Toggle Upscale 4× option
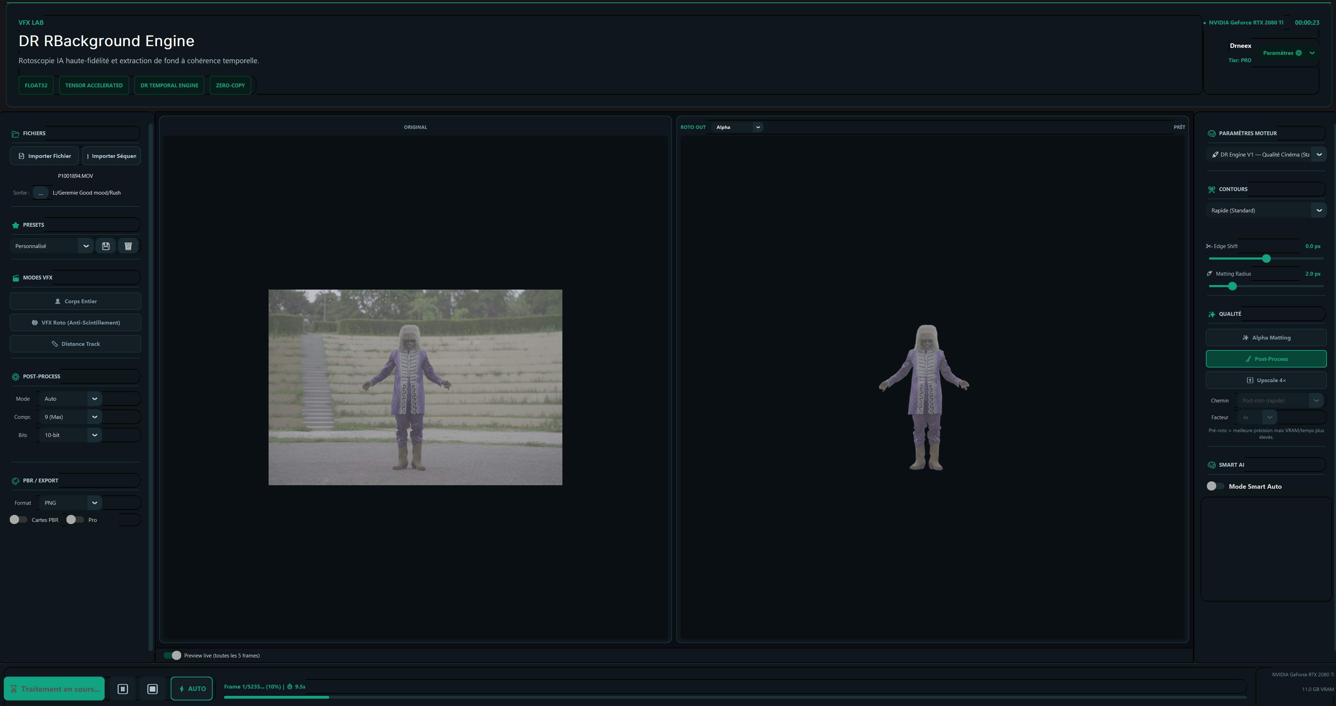Image resolution: width=1336 pixels, height=706 pixels. coord(1266,380)
